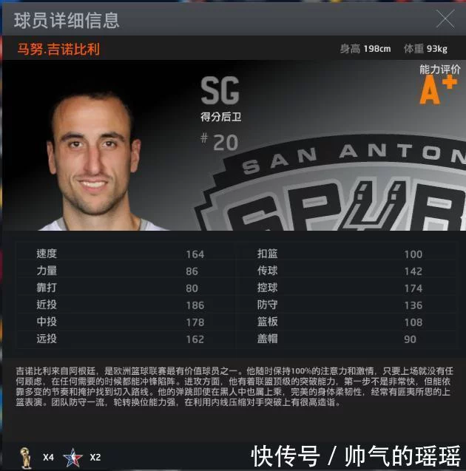Select the player name 马努.吉诺比利

click(58, 49)
